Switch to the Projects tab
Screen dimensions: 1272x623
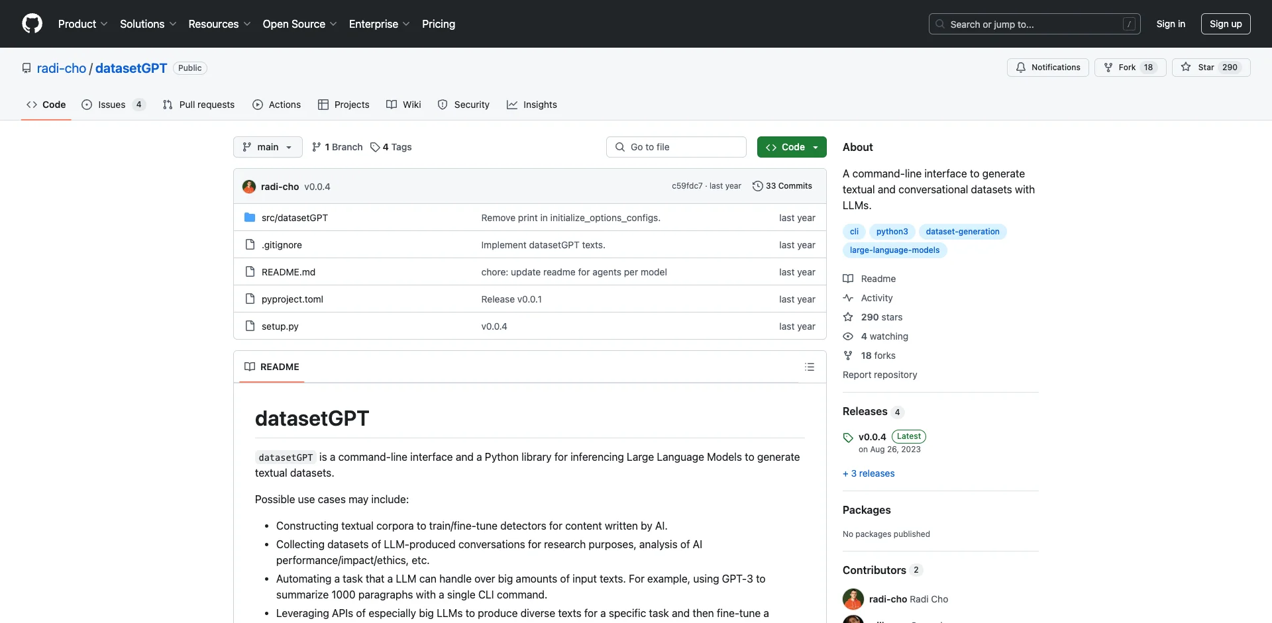tap(344, 105)
